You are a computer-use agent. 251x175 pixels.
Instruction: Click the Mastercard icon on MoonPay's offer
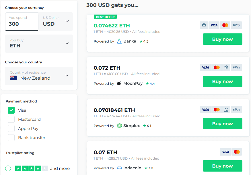(217, 67)
